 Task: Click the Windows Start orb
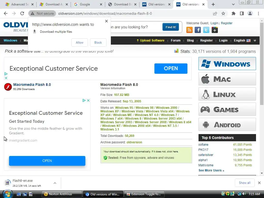pyautogui.click(x=7, y=194)
